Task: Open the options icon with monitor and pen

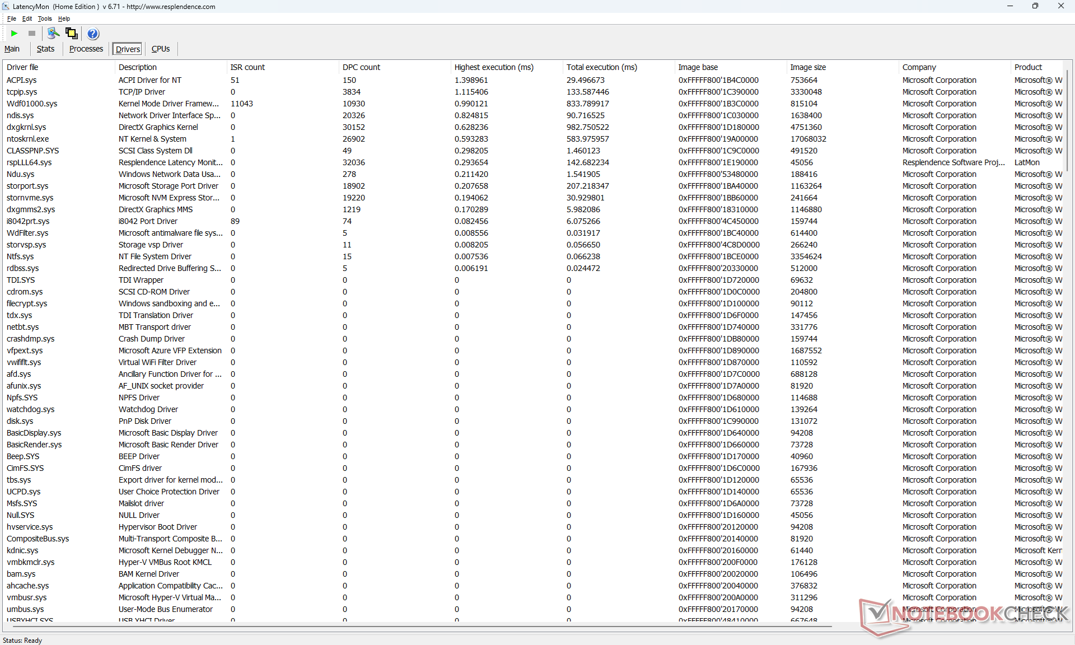Action: point(53,34)
